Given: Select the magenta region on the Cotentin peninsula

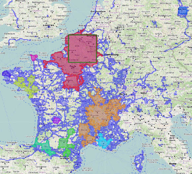Looking at the screenshot, I should click(x=34, y=57).
